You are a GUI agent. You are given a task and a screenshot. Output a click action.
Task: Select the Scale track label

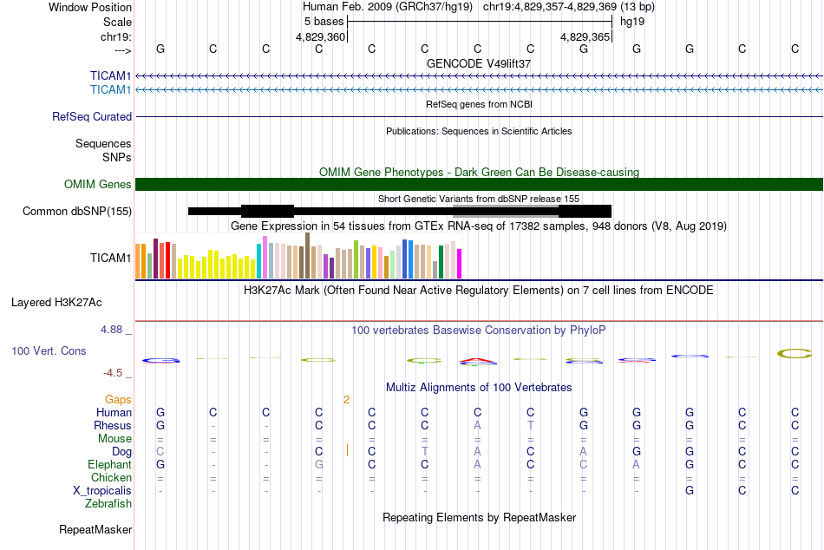(117, 22)
